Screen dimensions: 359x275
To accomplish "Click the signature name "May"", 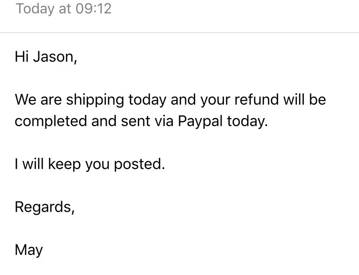I will point(29,250).
